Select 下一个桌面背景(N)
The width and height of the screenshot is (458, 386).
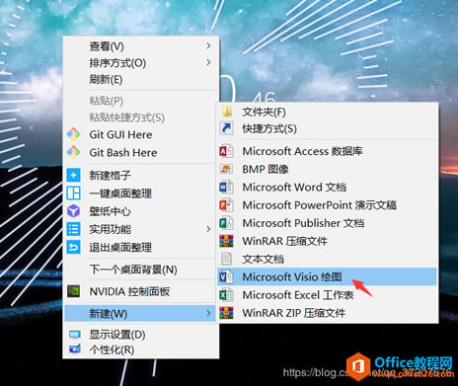(x=141, y=270)
